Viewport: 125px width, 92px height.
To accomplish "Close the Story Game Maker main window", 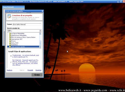I will click(124, 2).
